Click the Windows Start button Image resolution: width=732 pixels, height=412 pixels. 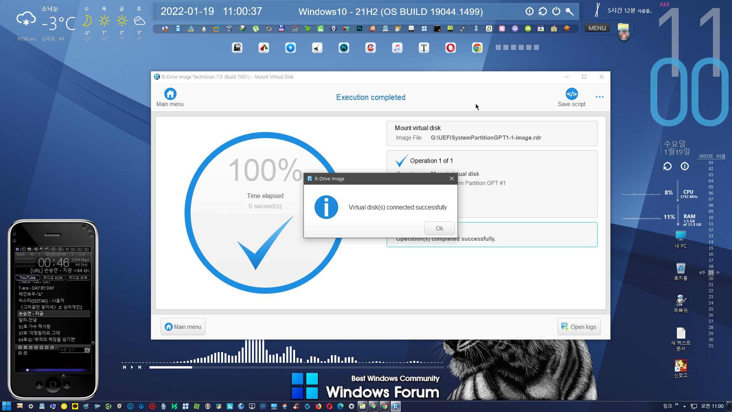pyautogui.click(x=6, y=406)
